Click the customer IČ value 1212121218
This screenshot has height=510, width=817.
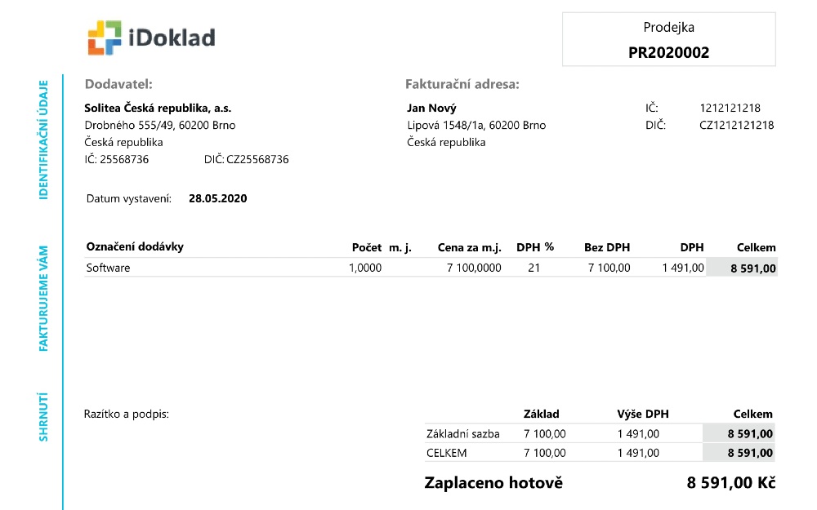click(x=730, y=109)
